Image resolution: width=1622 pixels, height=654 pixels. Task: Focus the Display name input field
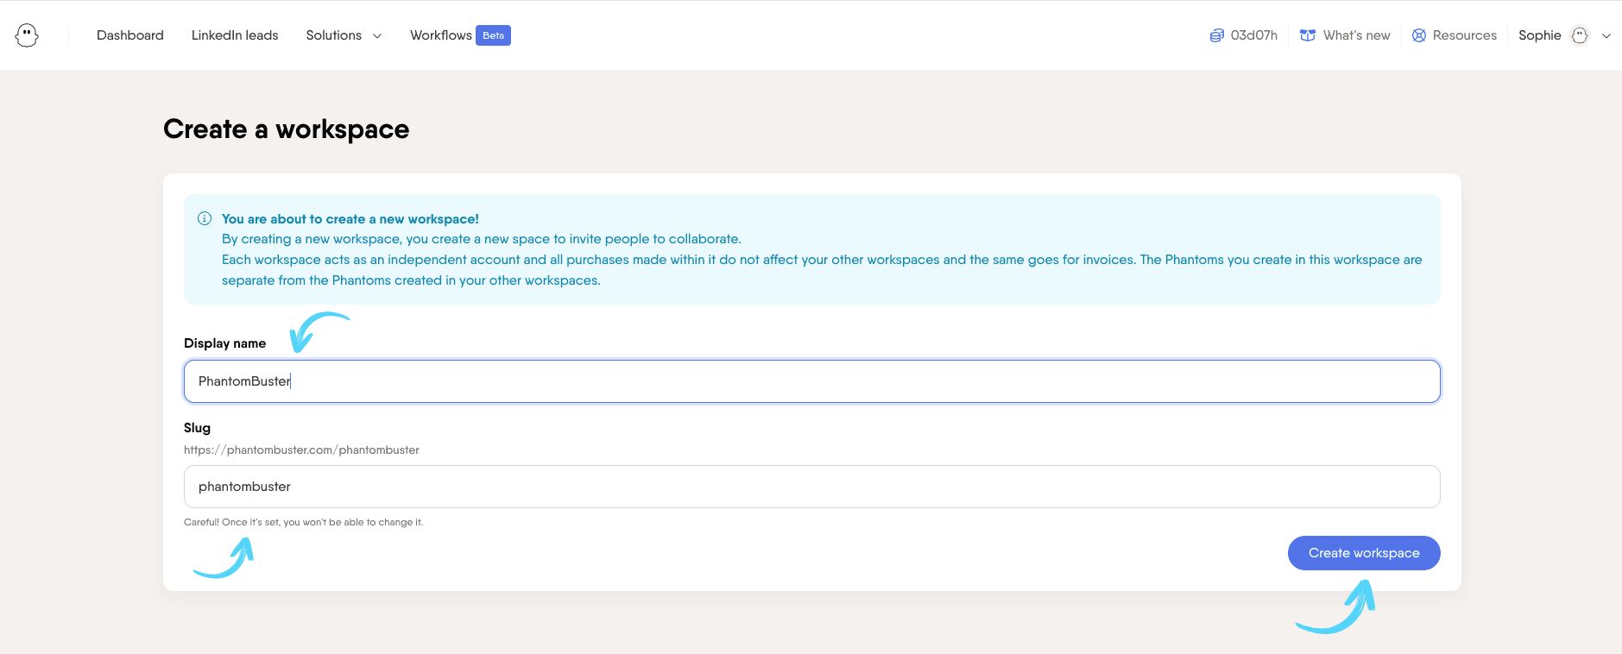pyautogui.click(x=811, y=381)
